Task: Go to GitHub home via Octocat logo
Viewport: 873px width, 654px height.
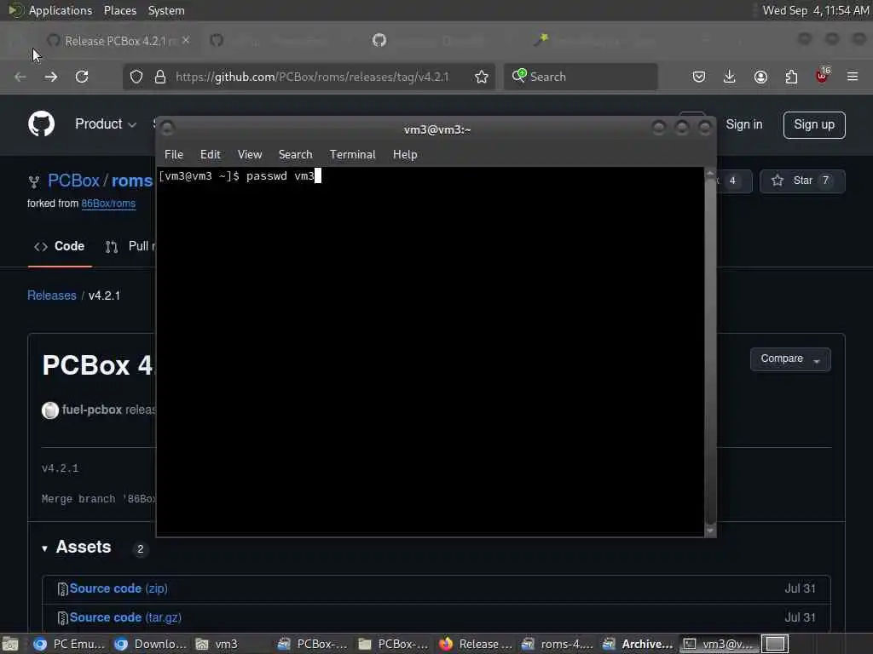Action: click(41, 124)
